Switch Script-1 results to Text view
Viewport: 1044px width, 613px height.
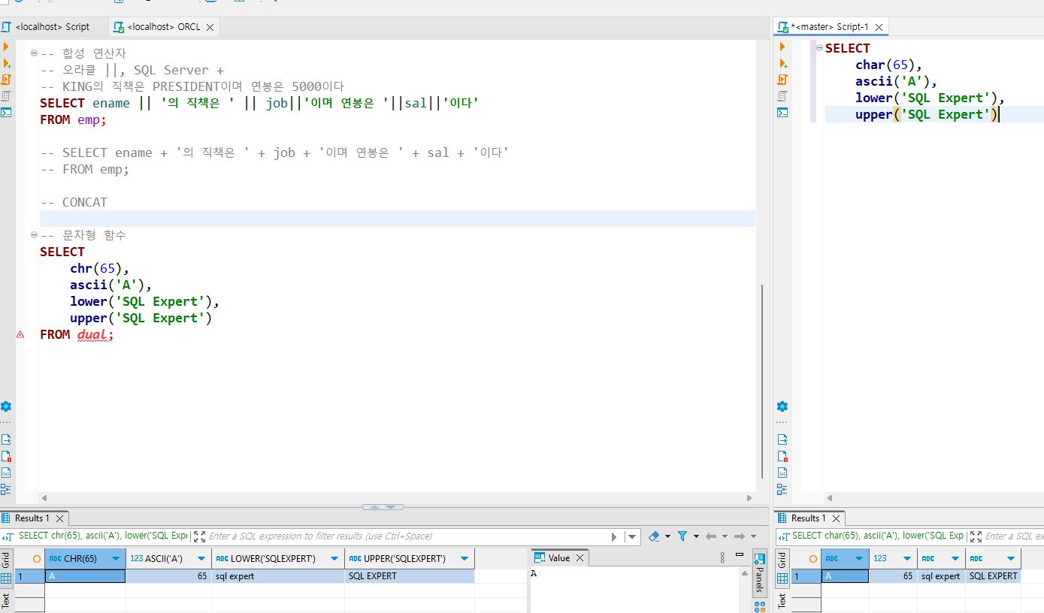click(x=782, y=600)
